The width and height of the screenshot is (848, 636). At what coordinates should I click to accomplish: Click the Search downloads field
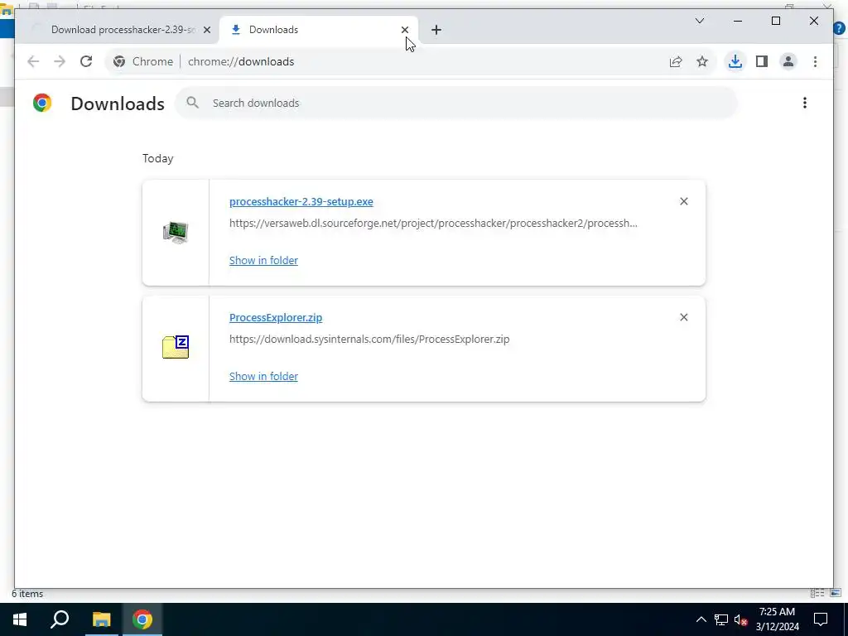pos(456,103)
